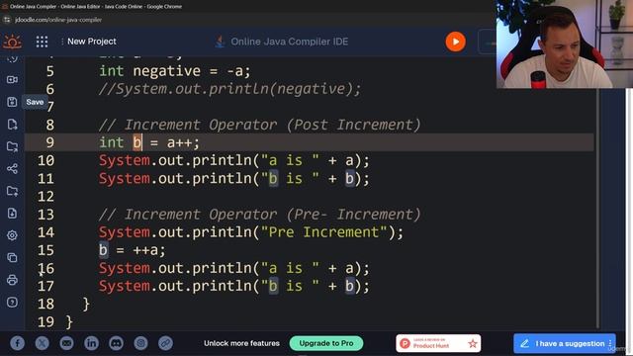The height and width of the screenshot is (356, 633).
Task: Click the 'b = ++a;' code line
Action: pyautogui.click(x=133, y=250)
